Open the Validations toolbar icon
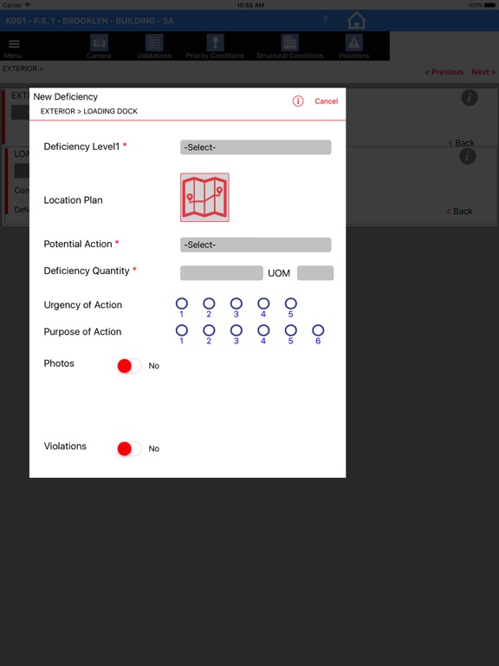The width and height of the screenshot is (499, 666). [x=154, y=42]
